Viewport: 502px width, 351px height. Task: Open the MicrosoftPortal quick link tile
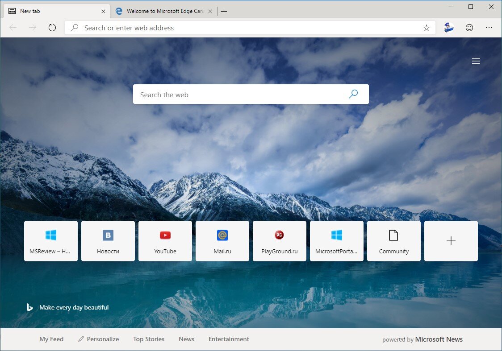tap(336, 241)
